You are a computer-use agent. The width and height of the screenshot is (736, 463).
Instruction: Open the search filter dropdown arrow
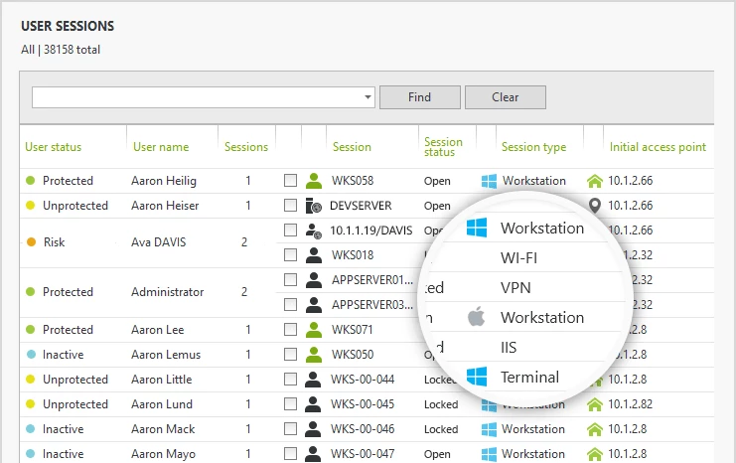pyautogui.click(x=368, y=97)
